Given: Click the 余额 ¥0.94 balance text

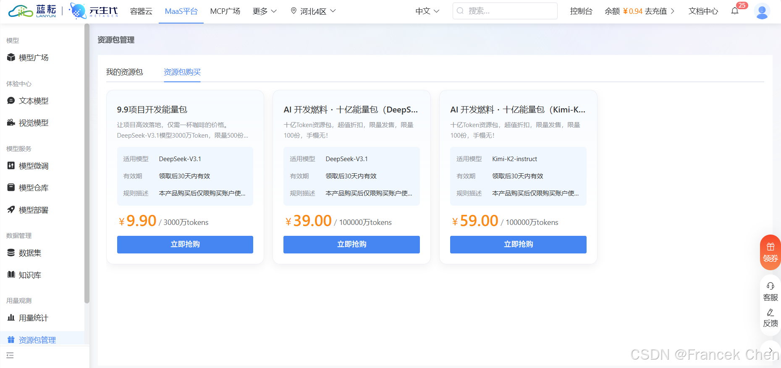Looking at the screenshot, I should point(624,11).
